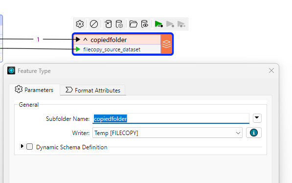Click the black input port arrow of copiedfolder
The height and width of the screenshot is (183, 292).
click(78, 39)
